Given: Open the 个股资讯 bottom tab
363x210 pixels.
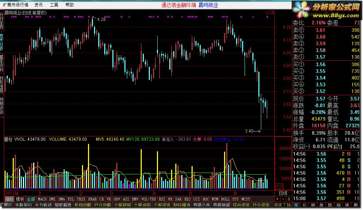Looking at the screenshot, I should 162,205.
